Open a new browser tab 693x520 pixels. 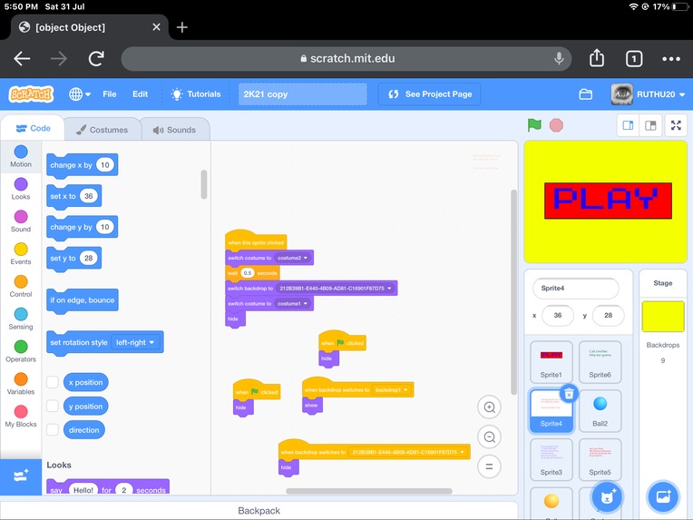point(182,27)
